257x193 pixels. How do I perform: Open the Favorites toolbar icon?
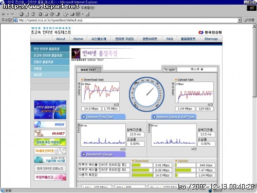click(x=46, y=14)
